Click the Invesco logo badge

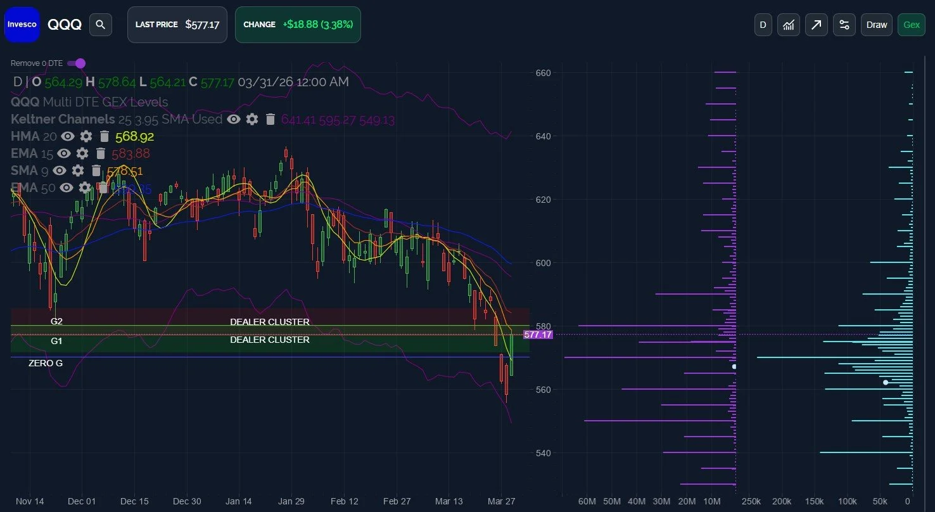(22, 25)
